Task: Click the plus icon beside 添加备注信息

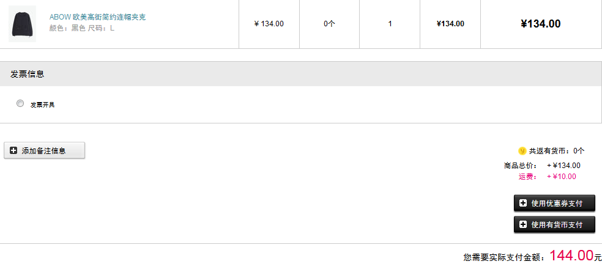Action: 13,150
